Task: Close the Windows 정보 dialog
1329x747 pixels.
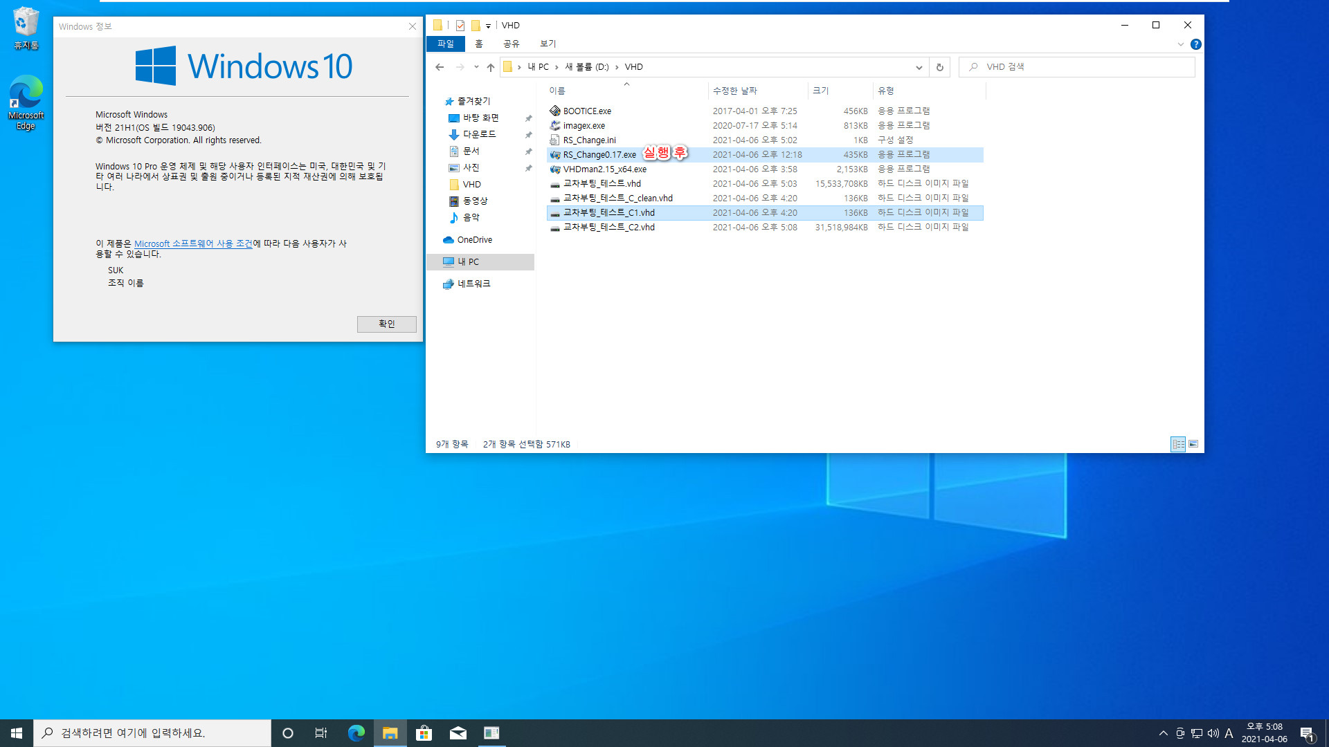Action: point(413,26)
